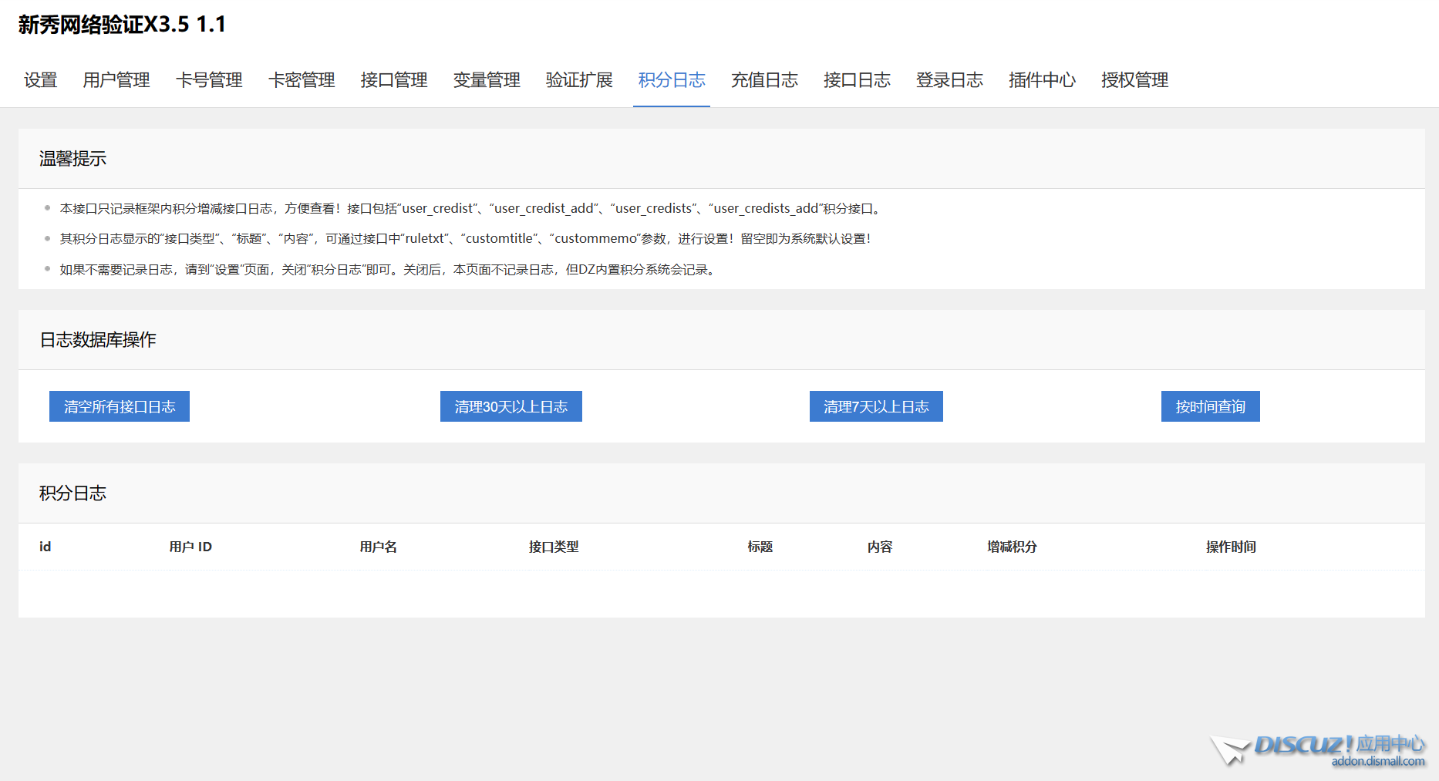
Task: Click 清理30天以上日志 button
Action: pyautogui.click(x=511, y=406)
